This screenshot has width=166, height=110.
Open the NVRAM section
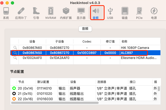coord(50,13)
